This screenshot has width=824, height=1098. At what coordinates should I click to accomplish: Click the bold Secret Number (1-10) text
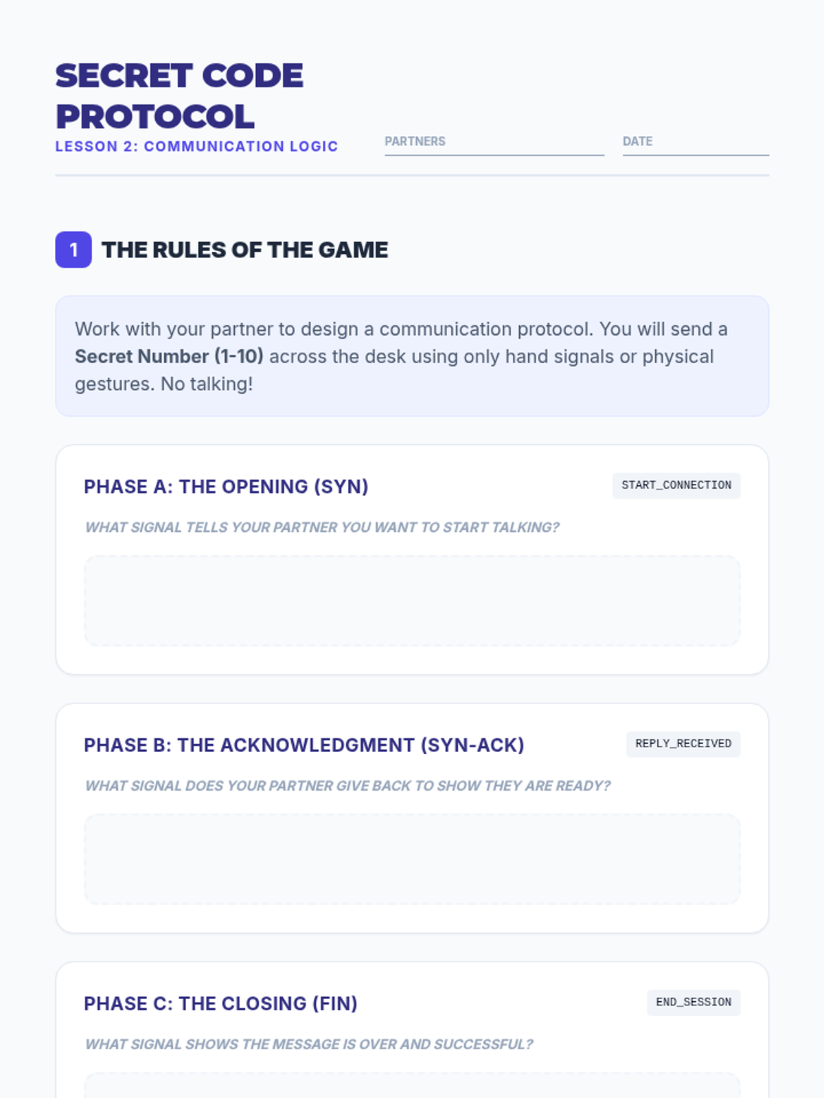point(169,357)
